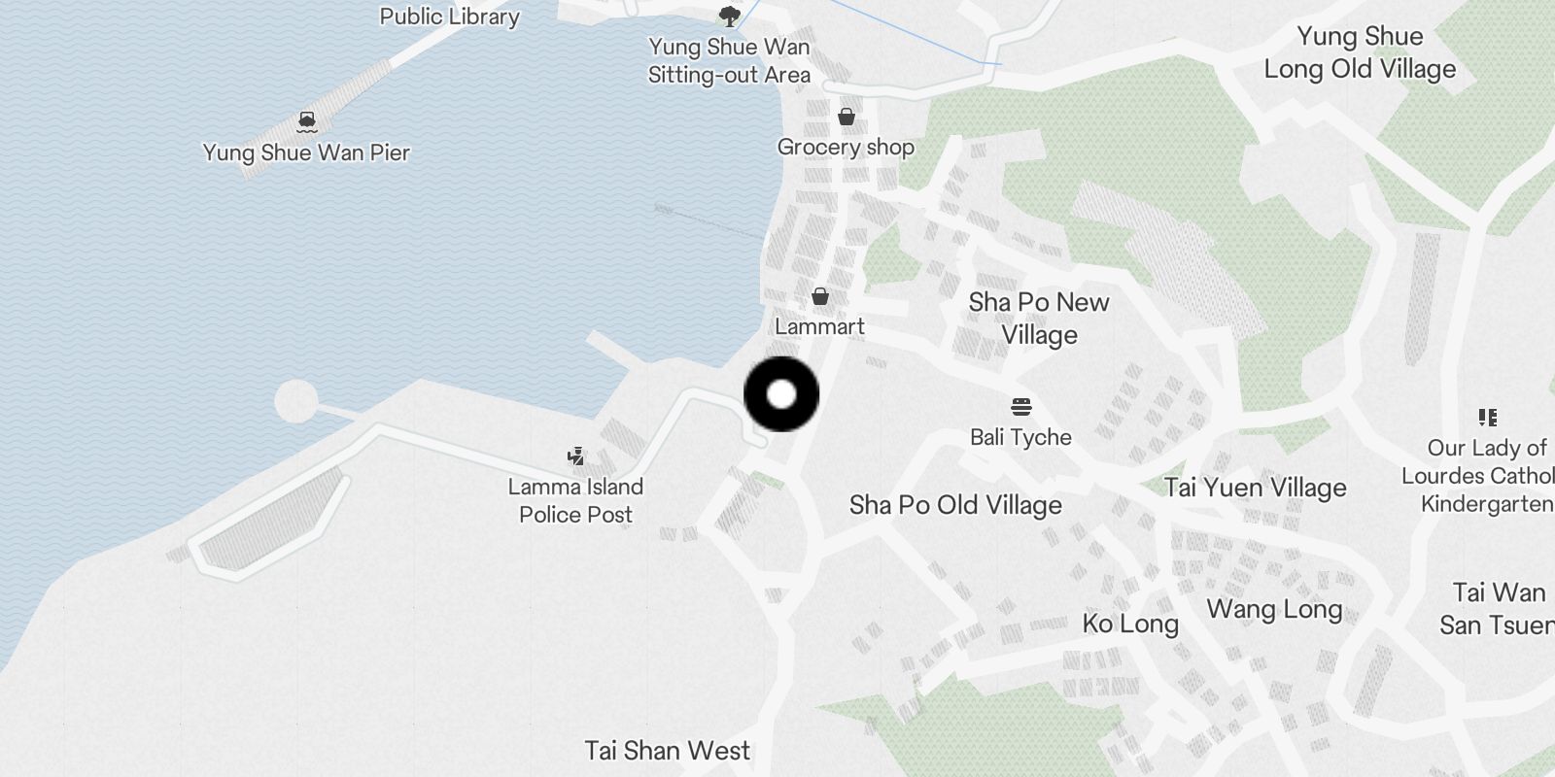Select the Lamma Island Police Post icon
The image size is (1555, 777).
pos(576,456)
